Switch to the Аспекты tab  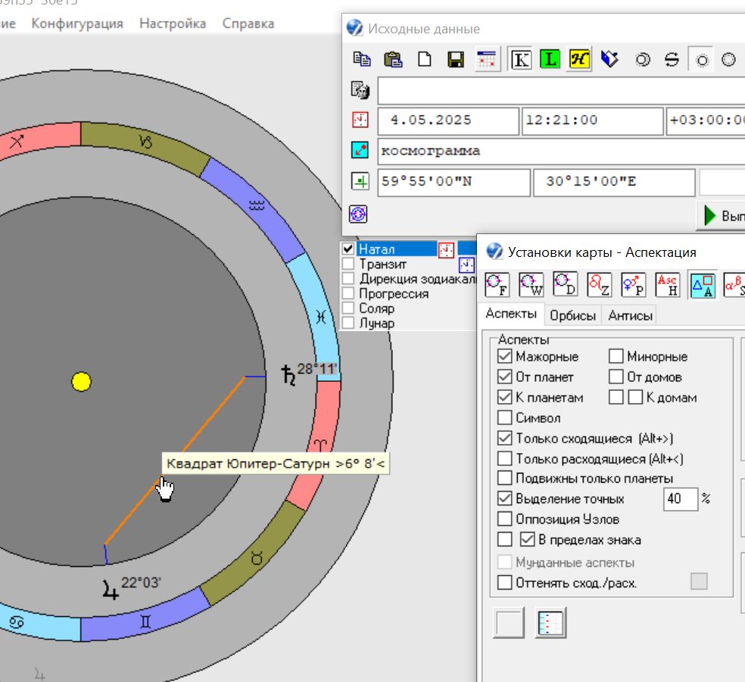pos(511,314)
